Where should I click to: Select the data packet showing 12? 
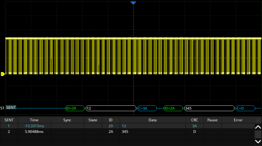(111, 108)
